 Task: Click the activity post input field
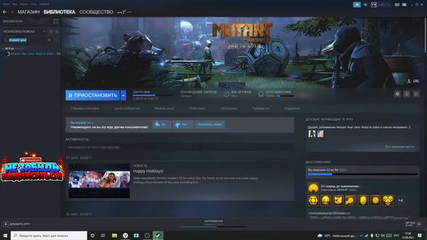click(x=179, y=147)
